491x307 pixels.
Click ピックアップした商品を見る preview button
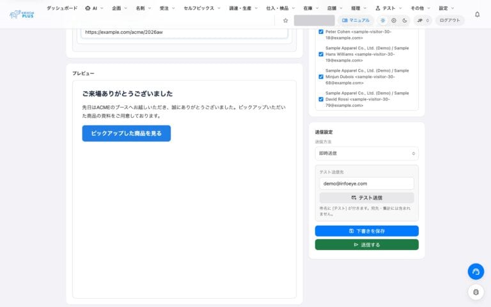126,134
